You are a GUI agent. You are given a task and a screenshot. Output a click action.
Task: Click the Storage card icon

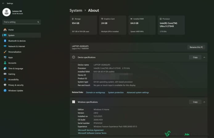73,19
